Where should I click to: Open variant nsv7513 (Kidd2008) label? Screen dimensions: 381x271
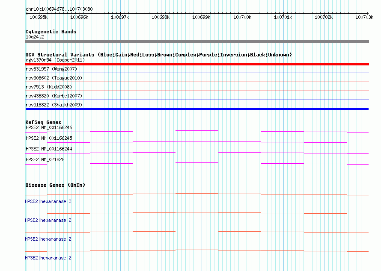[49, 87]
